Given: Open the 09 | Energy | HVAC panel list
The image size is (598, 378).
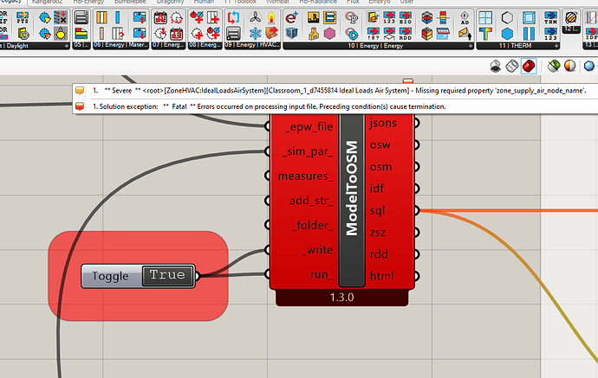Looking at the screenshot, I should pyautogui.click(x=252, y=45).
